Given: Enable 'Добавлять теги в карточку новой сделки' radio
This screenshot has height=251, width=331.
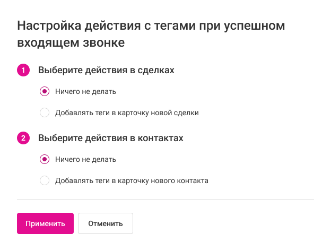Looking at the screenshot, I should pos(45,112).
